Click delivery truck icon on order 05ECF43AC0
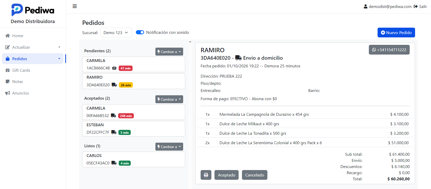This screenshot has height=189, width=431. (114, 163)
